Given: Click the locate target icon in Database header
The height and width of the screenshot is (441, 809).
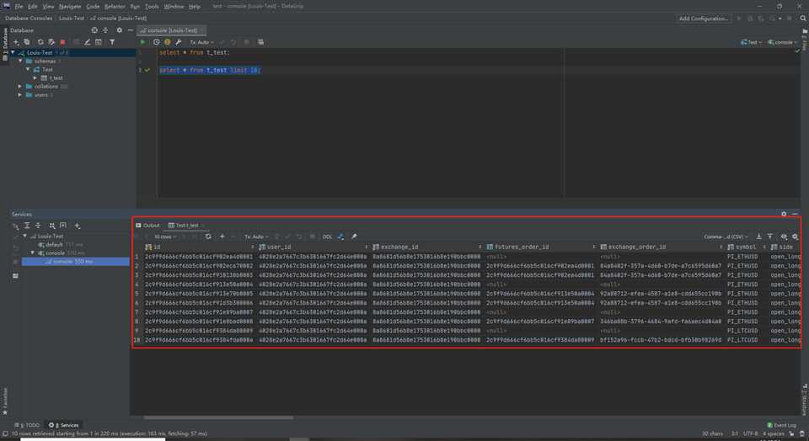Looking at the screenshot, I should tap(94, 30).
